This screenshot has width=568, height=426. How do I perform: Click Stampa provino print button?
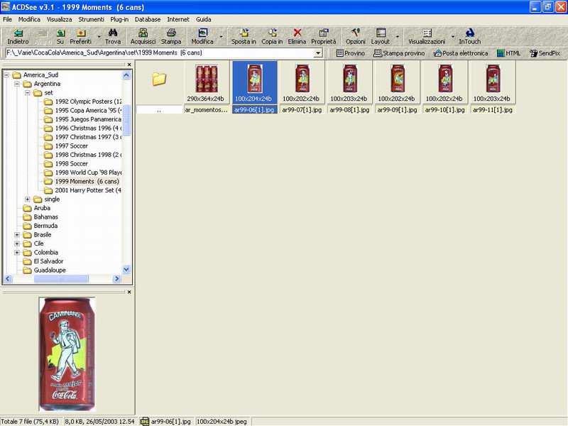[x=399, y=53]
